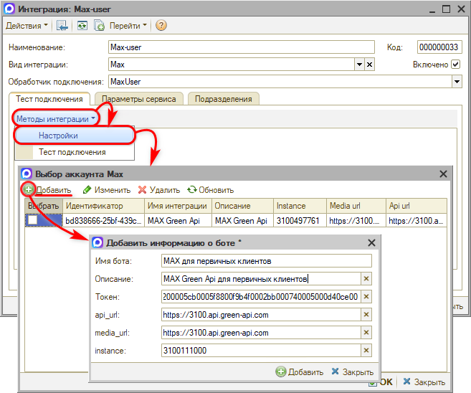The width and height of the screenshot is (471, 393).
Task: Toggle the Включено checkbox
Action: click(456, 65)
